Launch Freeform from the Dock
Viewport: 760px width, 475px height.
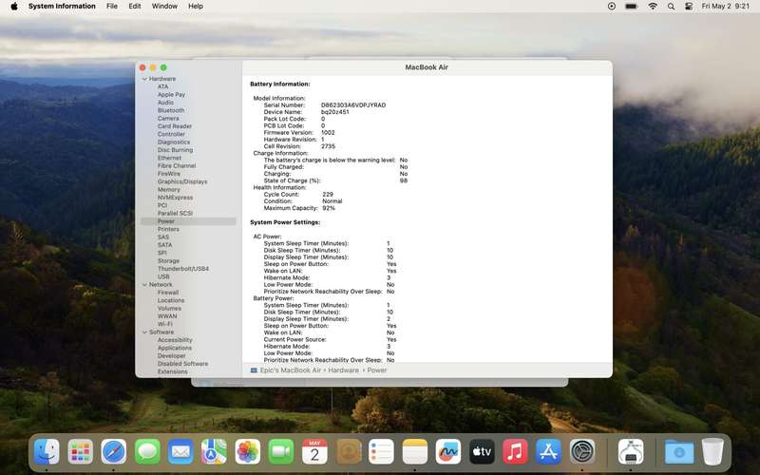(448, 451)
